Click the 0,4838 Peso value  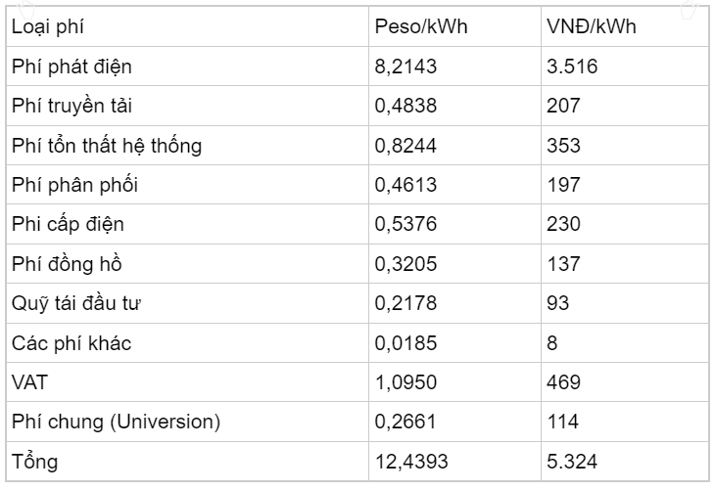point(405,106)
